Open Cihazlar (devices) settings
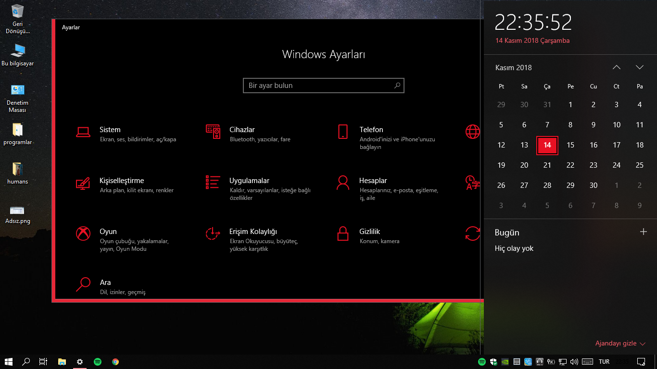Viewport: 657px width, 369px height. [249, 134]
